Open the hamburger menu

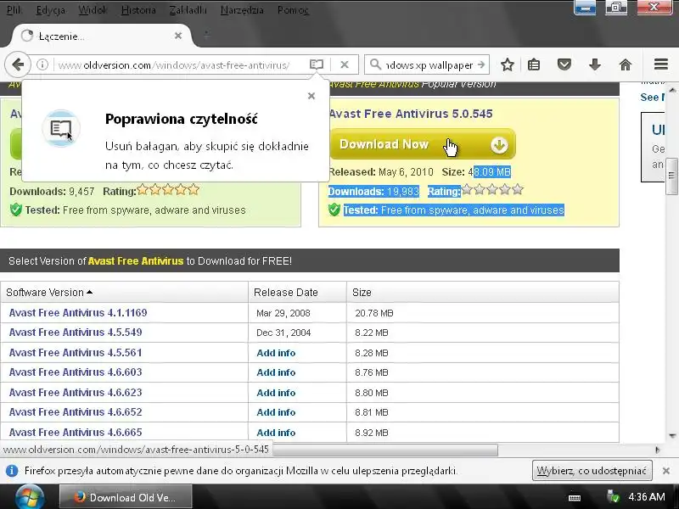(x=661, y=65)
